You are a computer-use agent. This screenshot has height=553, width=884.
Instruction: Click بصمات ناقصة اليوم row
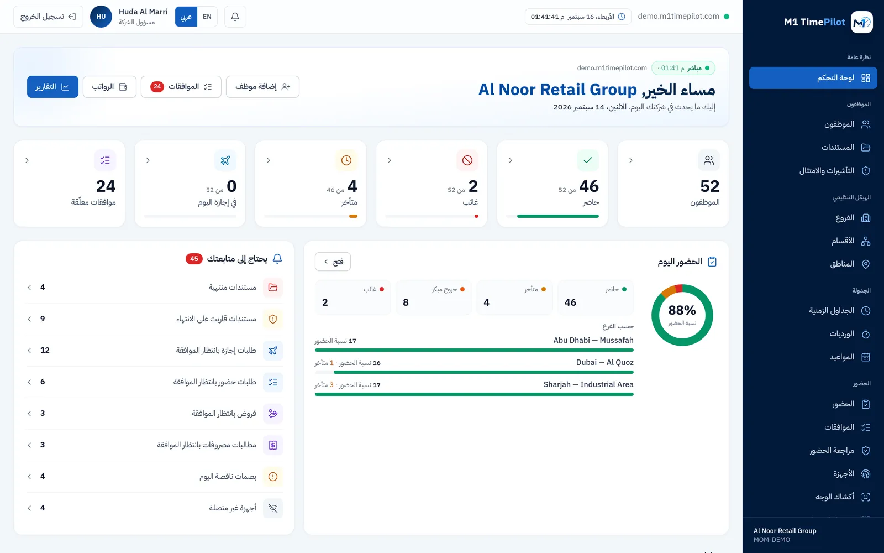(154, 477)
